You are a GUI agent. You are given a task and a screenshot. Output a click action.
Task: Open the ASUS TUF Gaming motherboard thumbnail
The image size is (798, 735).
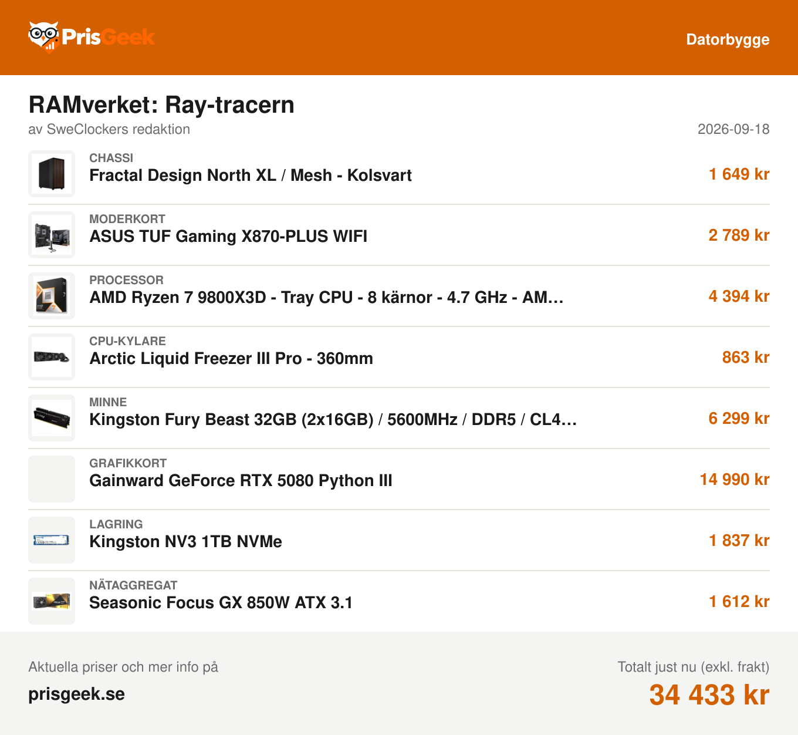(52, 235)
